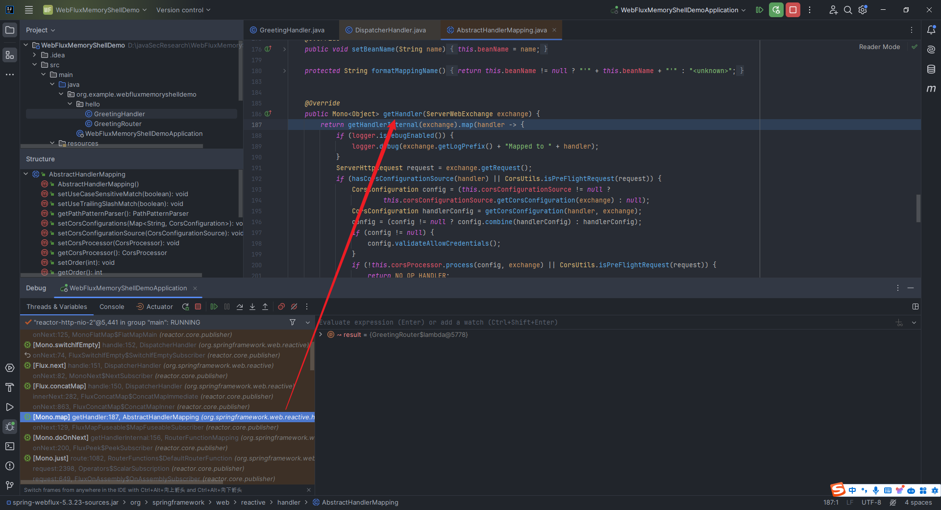Viewport: 941px width, 510px height.
Task: Select setOrder(int): void in Structure
Action: pyautogui.click(x=86, y=262)
